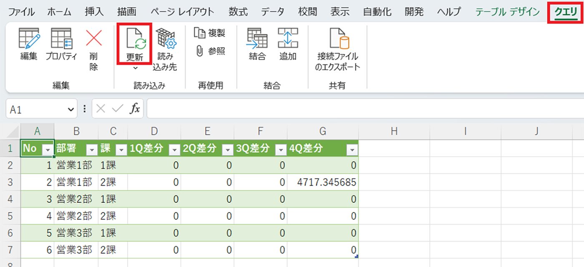The width and height of the screenshot is (584, 267).
Task: Switch to the ページ レイアウト tab
Action: [182, 12]
